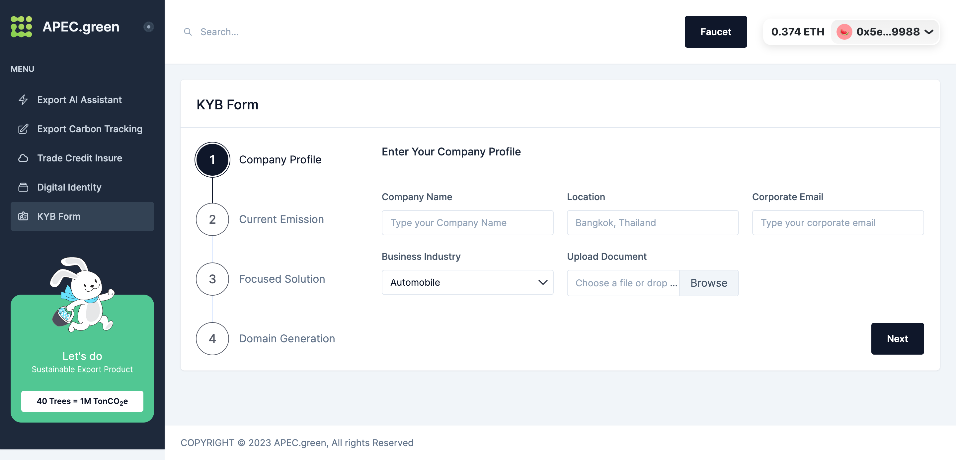
Task: Open Digital Identity menu item
Action: click(x=69, y=187)
